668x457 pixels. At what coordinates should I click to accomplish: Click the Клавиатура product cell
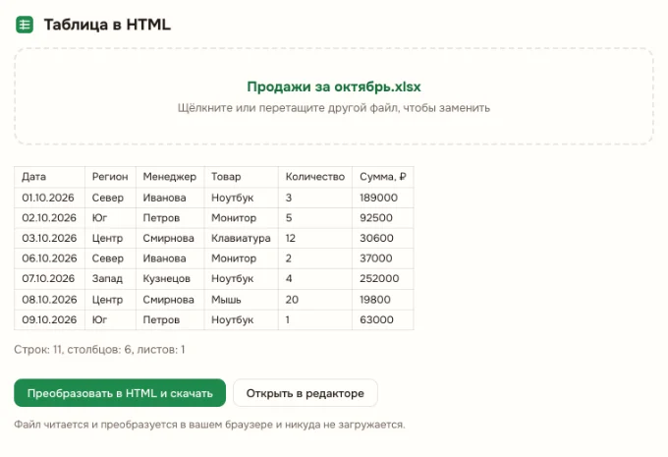click(241, 238)
